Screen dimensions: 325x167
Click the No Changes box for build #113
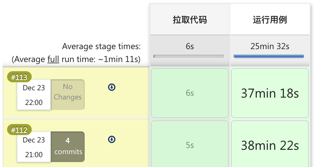coord(68,95)
